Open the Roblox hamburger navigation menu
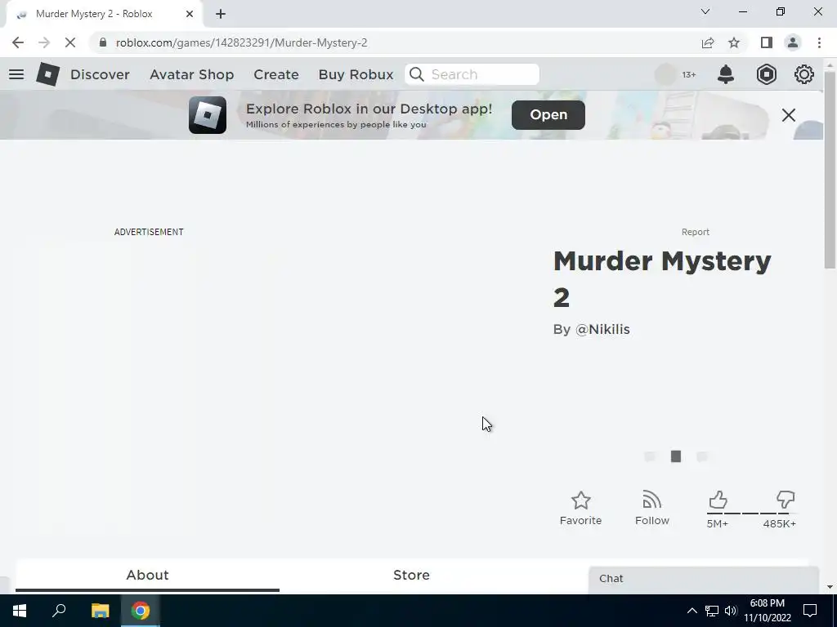The width and height of the screenshot is (837, 627). coord(16,74)
